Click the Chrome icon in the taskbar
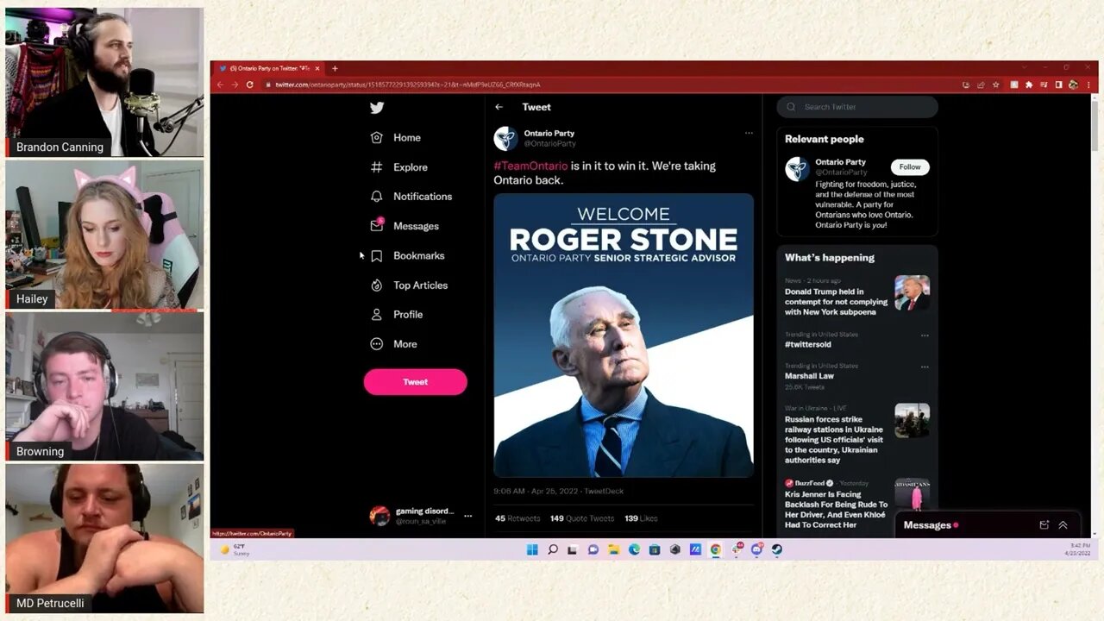 pyautogui.click(x=716, y=549)
